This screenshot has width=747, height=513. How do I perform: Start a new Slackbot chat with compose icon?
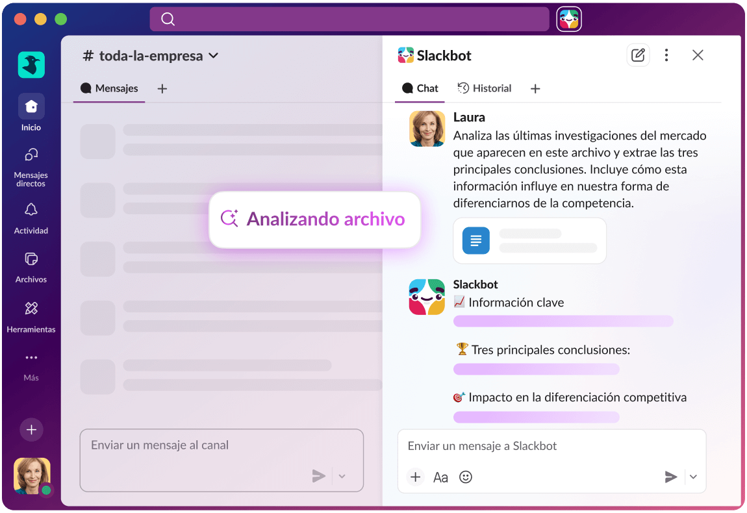(x=638, y=55)
